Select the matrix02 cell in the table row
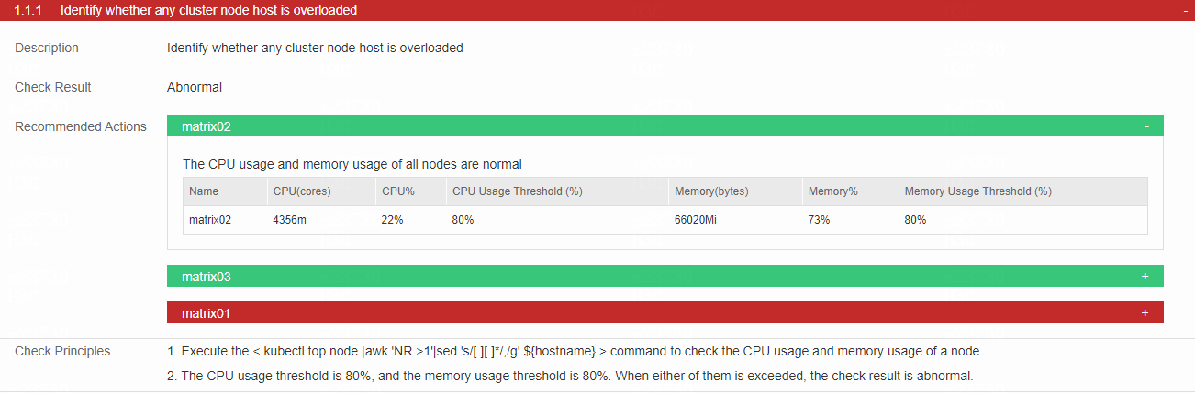This screenshot has height=393, width=1195. (210, 220)
